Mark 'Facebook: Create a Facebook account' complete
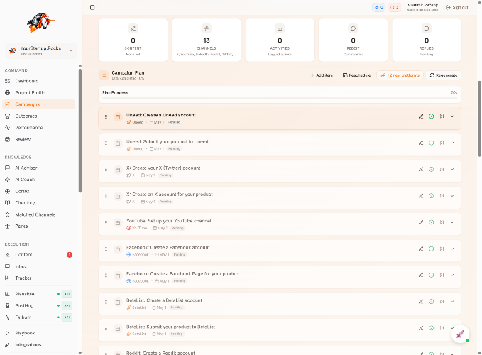The height and width of the screenshot is (355, 482). coord(432,248)
